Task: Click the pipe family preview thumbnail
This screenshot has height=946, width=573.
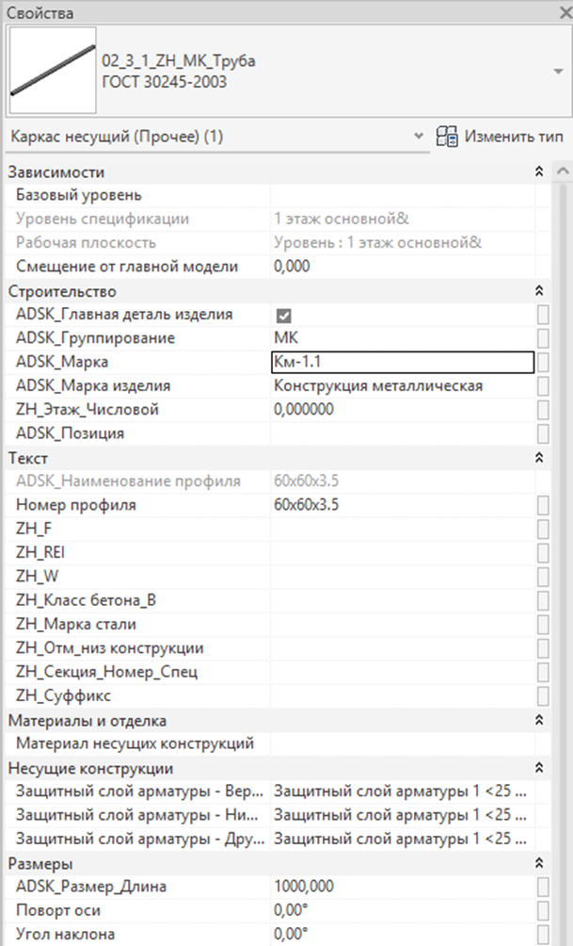Action: [x=53, y=70]
